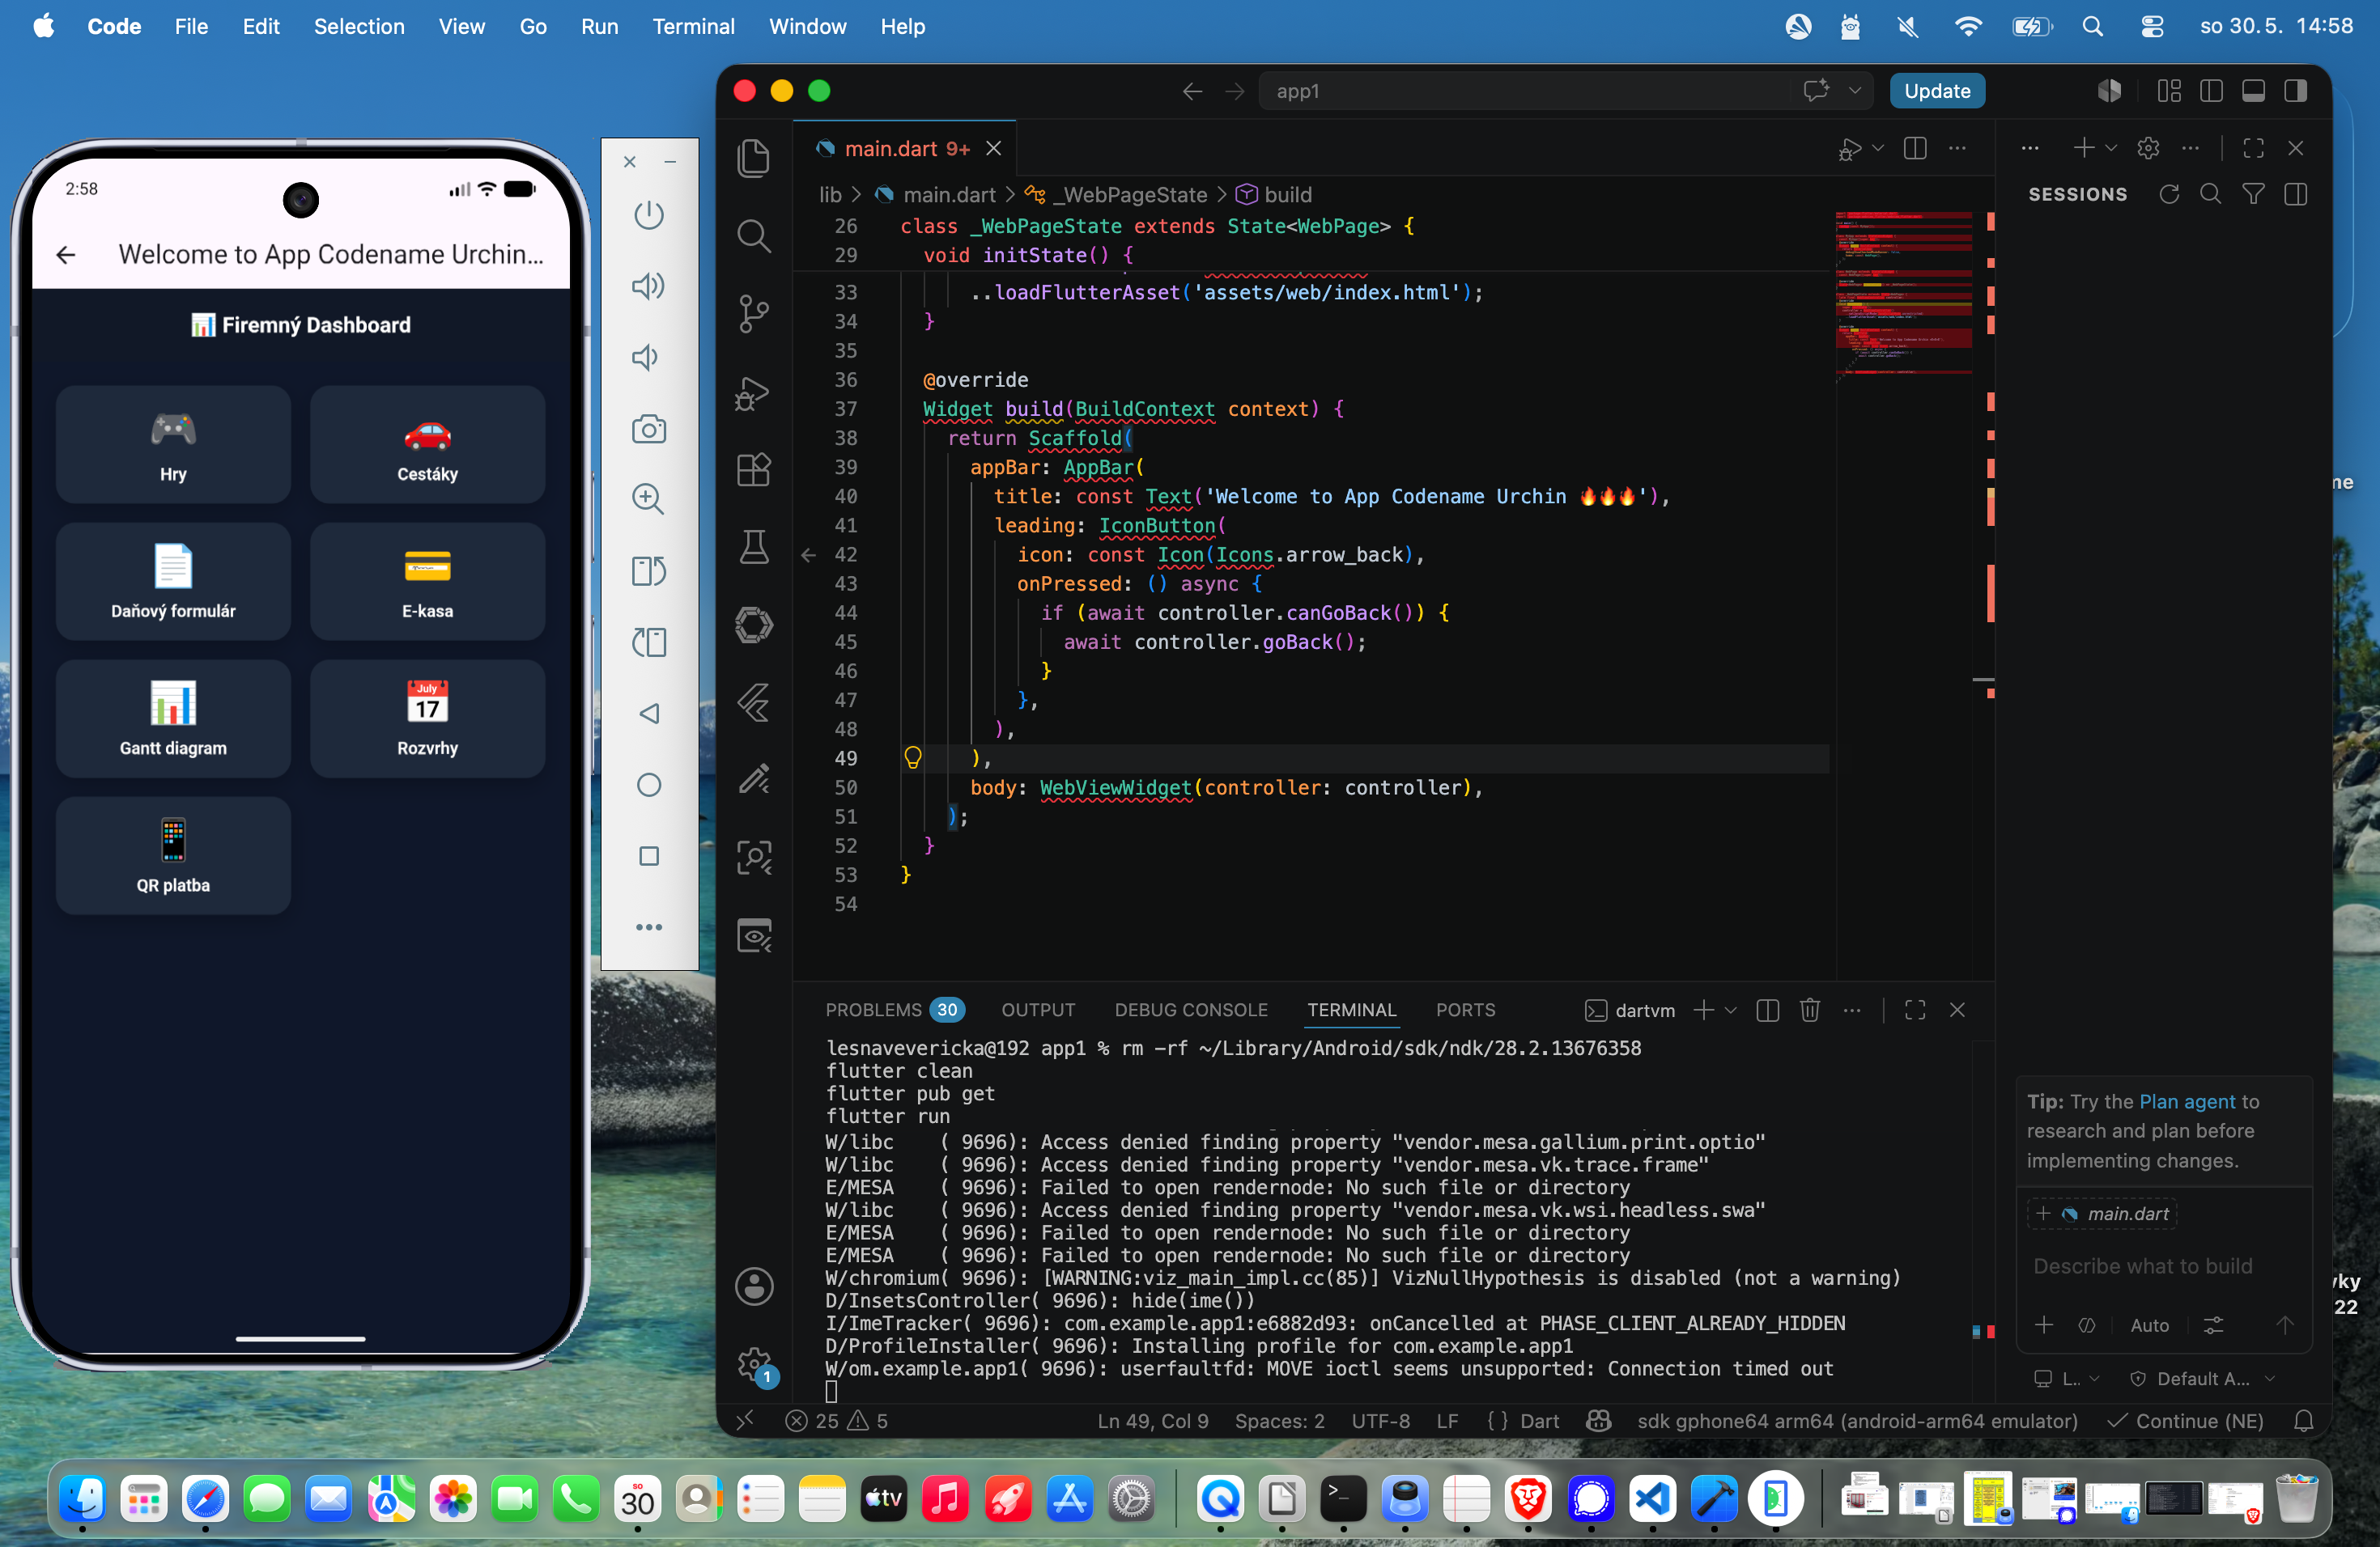Open the Extensions view
Image resolution: width=2380 pixels, height=1547 pixels.
tap(754, 470)
